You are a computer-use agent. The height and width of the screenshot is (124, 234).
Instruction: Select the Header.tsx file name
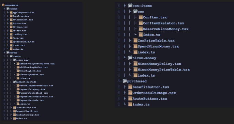coord(19,31)
